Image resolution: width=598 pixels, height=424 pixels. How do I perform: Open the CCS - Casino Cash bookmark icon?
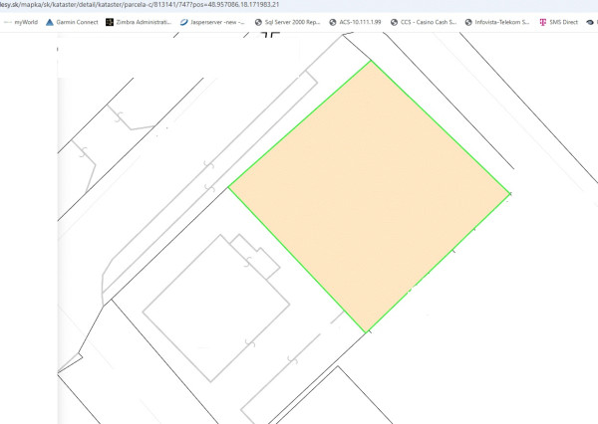(x=393, y=21)
